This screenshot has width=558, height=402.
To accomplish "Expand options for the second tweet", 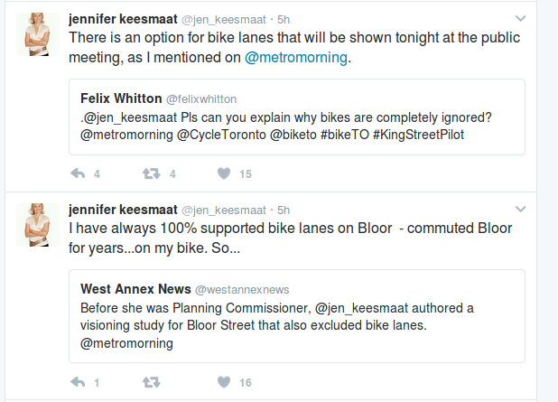I will coord(520,210).
